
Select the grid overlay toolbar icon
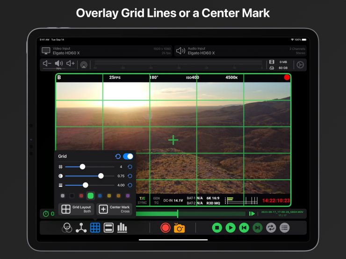click(x=95, y=228)
